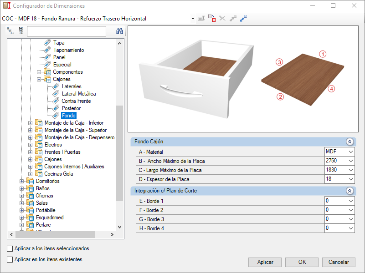Open the E - Borde 1 dropdown
The height and width of the screenshot is (273, 365).
coord(351,201)
